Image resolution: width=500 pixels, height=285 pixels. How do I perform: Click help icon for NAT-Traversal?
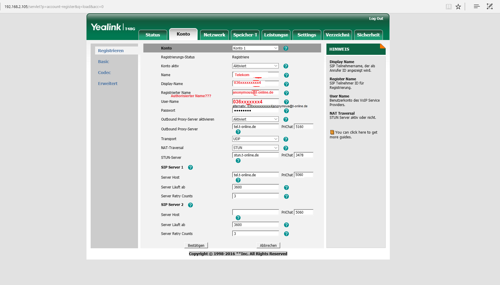[x=286, y=148]
